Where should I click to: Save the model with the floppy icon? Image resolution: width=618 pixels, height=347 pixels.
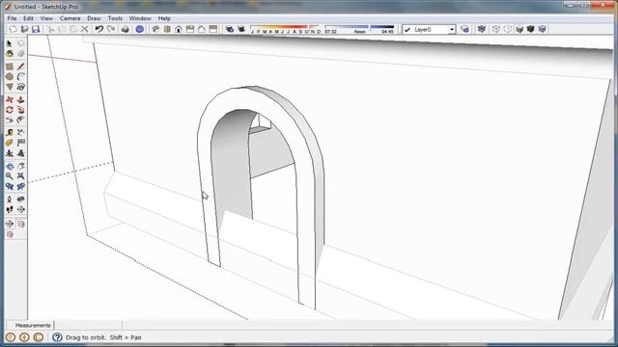coord(36,29)
